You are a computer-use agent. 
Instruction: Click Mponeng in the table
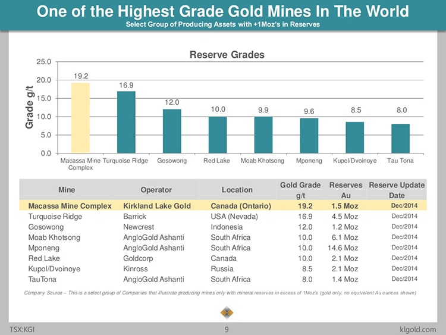pos(44,248)
